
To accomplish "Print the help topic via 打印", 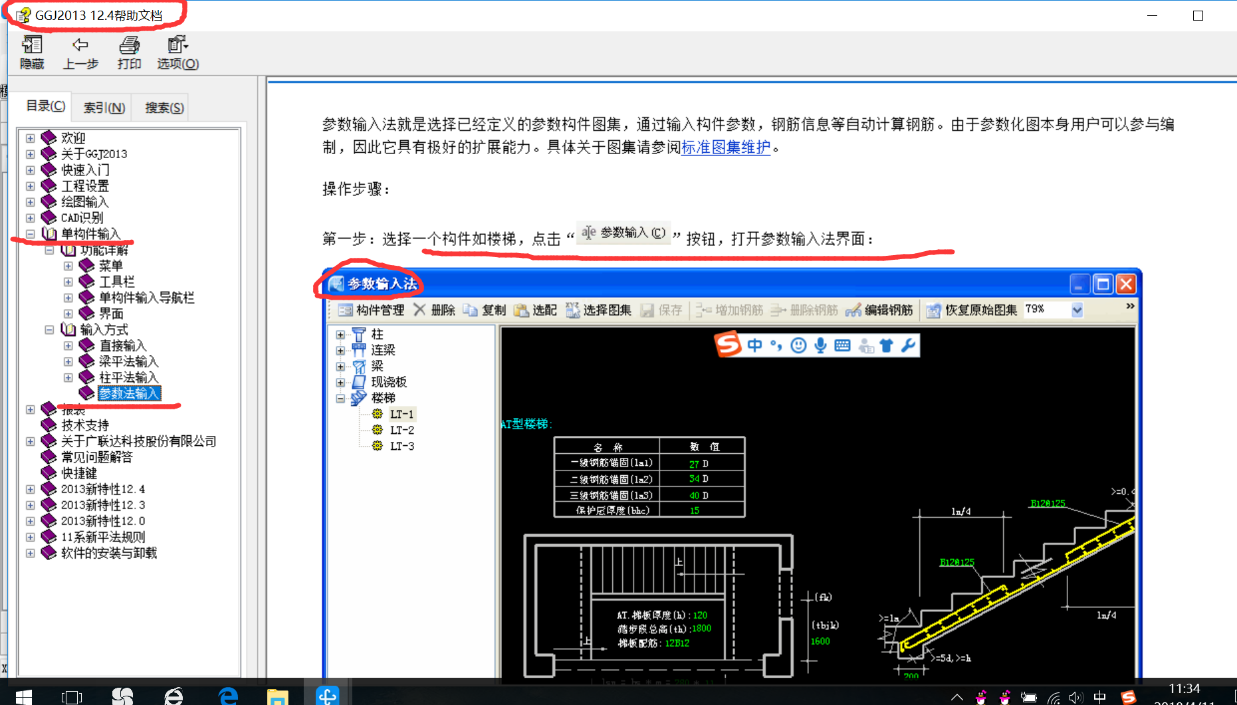I will point(129,53).
